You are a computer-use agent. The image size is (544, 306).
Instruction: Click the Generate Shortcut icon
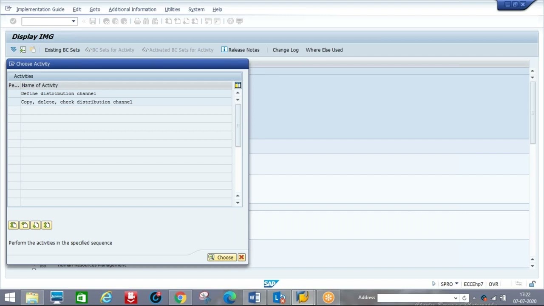tap(217, 21)
